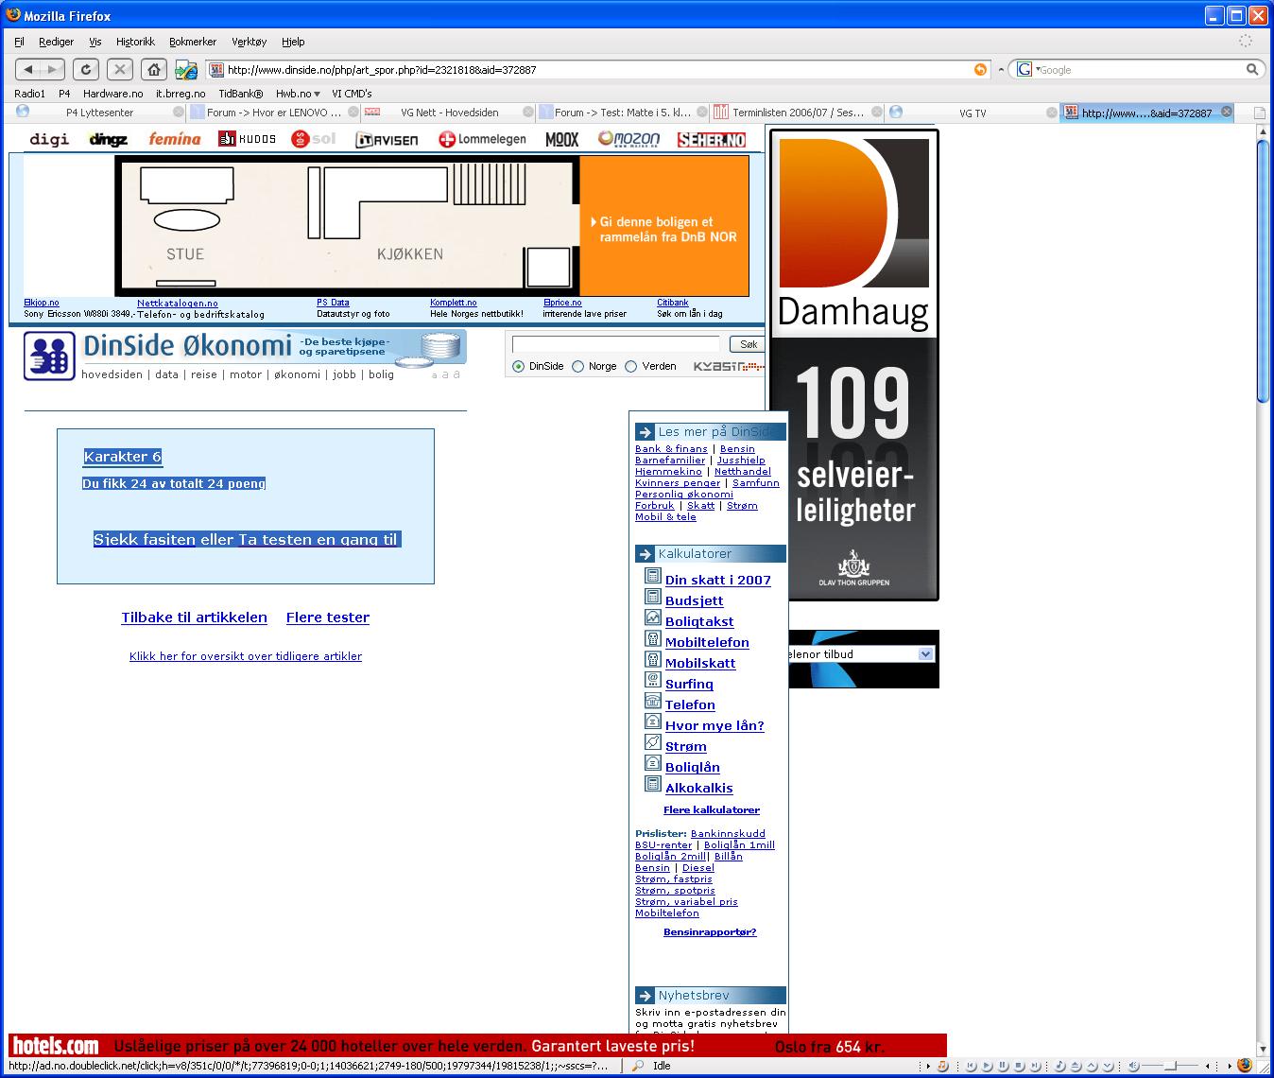Open the Fil menu
The height and width of the screenshot is (1078, 1274).
click(x=20, y=42)
